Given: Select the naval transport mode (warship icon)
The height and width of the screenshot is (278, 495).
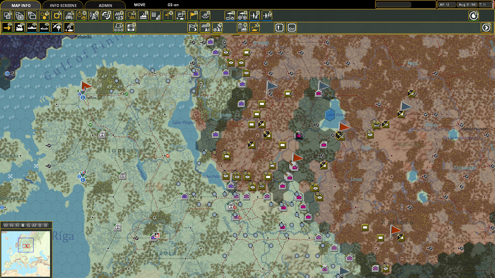Looking at the screenshot, I should [32, 28].
